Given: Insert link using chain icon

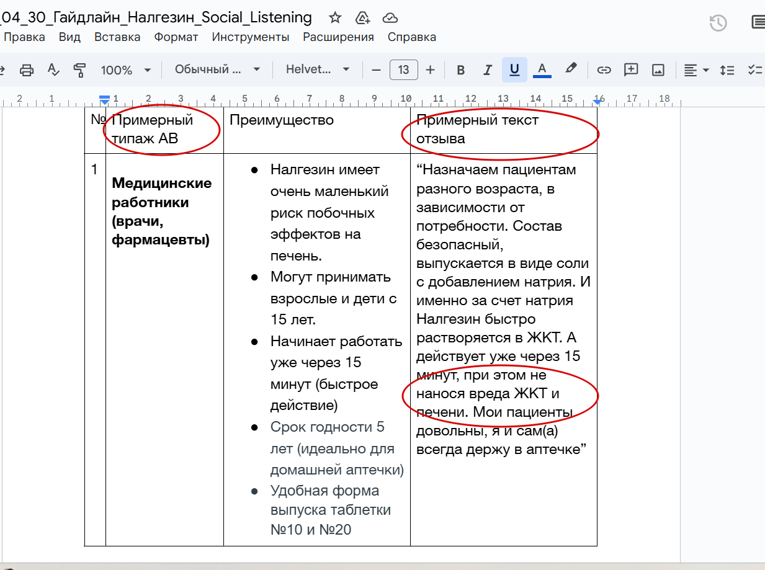Looking at the screenshot, I should [x=604, y=69].
